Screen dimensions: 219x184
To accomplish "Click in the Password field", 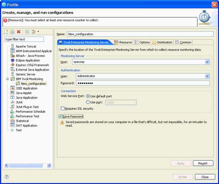I will [x=143, y=83].
